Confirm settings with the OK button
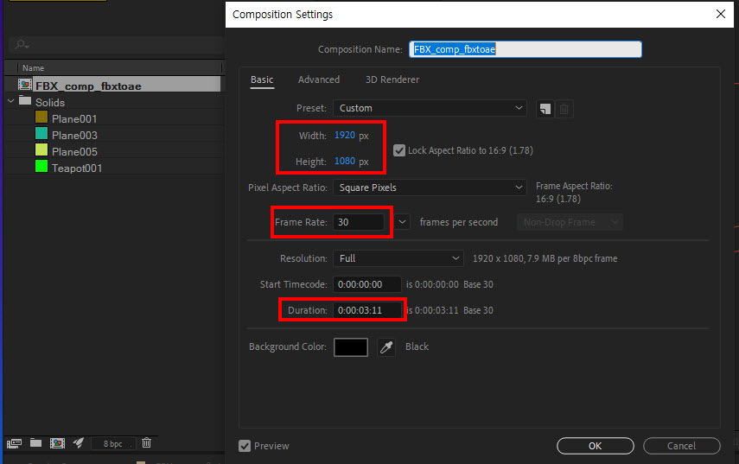Viewport: 739px width, 464px height. [x=596, y=446]
